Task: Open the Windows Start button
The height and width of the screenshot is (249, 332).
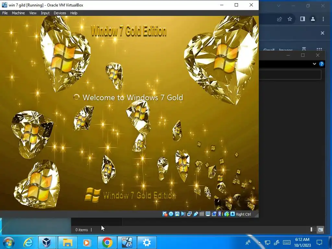Action: [x=8, y=243]
